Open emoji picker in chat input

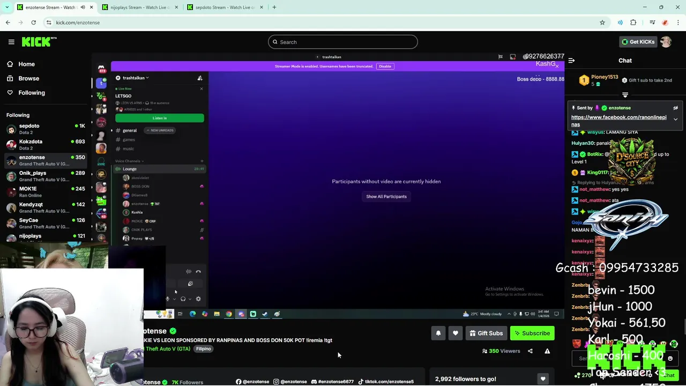pos(670,359)
